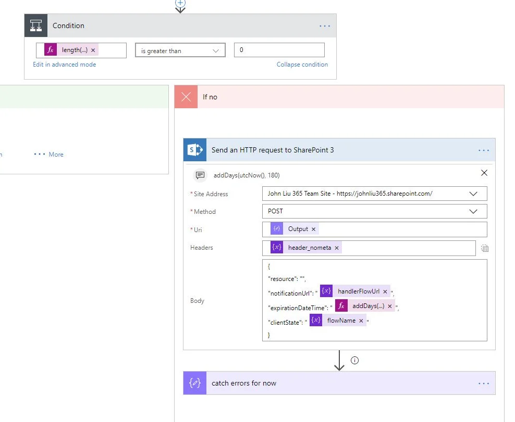Click the catch errors compose icon

coord(195,383)
